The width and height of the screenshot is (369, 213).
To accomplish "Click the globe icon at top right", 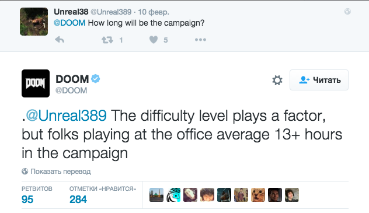I will [x=347, y=11].
